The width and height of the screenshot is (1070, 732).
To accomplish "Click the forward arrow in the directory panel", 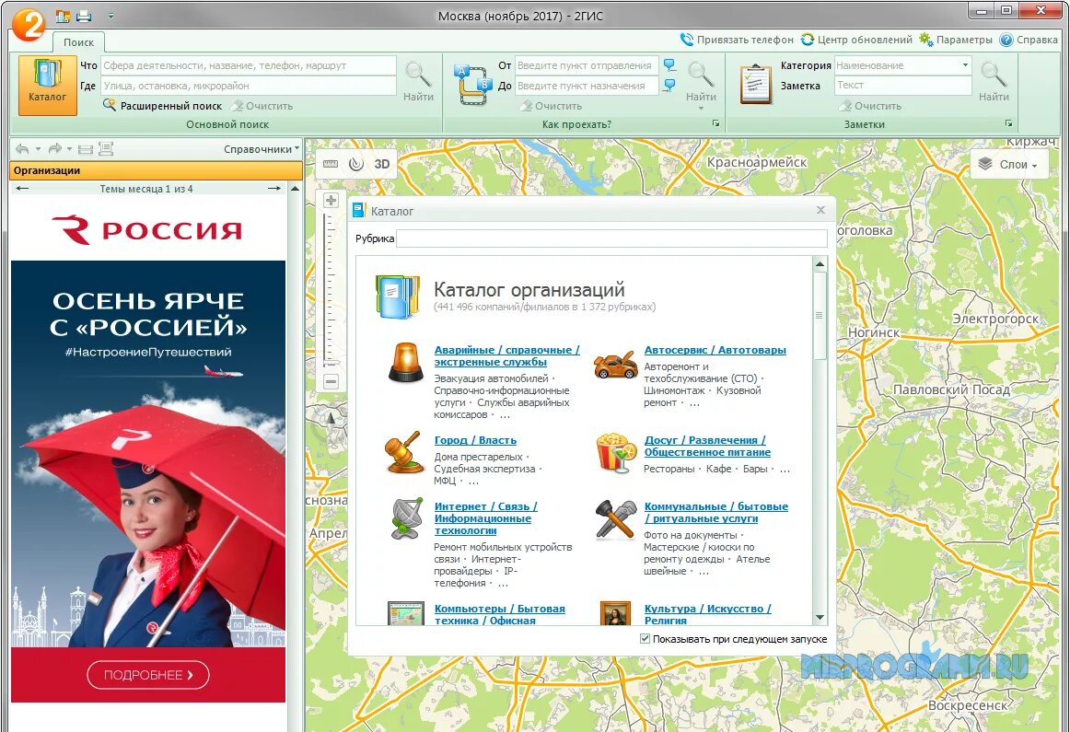I will 54,149.
